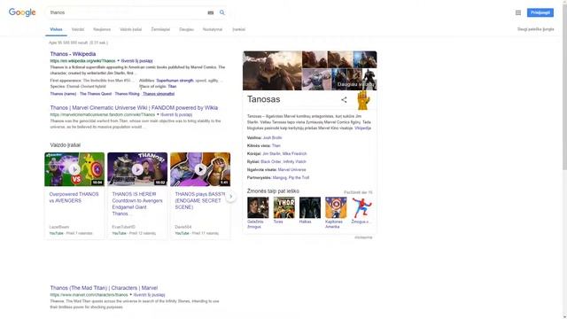
Task: Open the Titan place of origin link
Action: pos(172,87)
